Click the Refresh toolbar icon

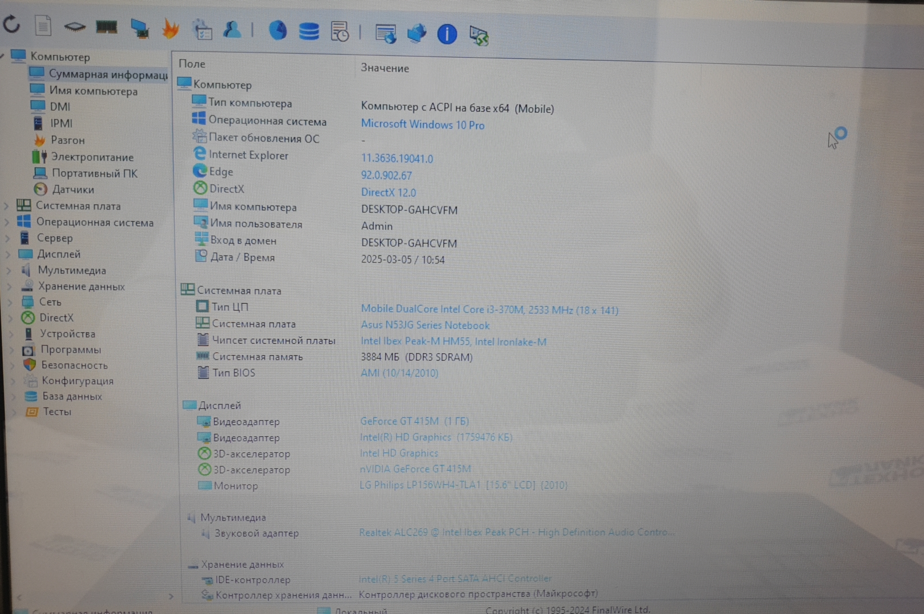click(x=12, y=24)
